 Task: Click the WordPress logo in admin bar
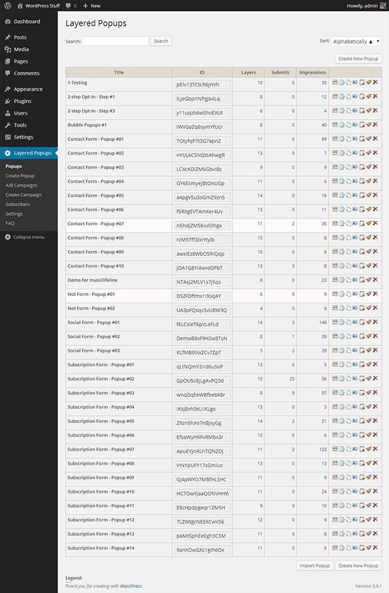[7, 6]
